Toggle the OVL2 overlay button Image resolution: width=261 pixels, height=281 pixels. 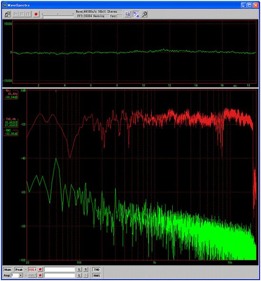(x=32, y=275)
